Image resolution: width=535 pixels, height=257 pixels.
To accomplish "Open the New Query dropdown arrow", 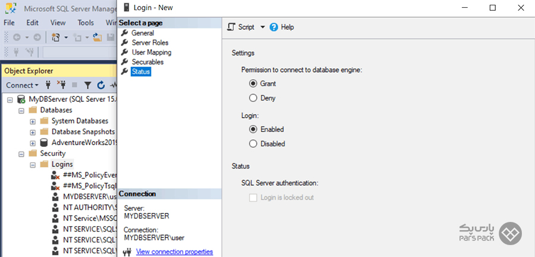I will [x=66, y=37].
